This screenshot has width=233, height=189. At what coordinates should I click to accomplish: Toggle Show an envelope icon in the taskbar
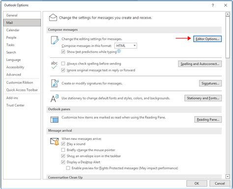tap(63, 156)
